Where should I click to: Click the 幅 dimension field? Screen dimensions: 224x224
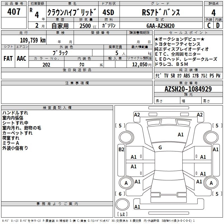[x=191, y=101]
